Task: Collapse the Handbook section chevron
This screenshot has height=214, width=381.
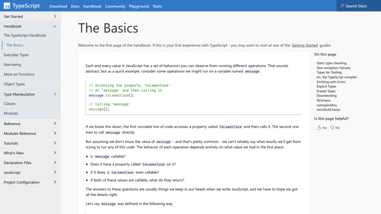Action: [55, 26]
